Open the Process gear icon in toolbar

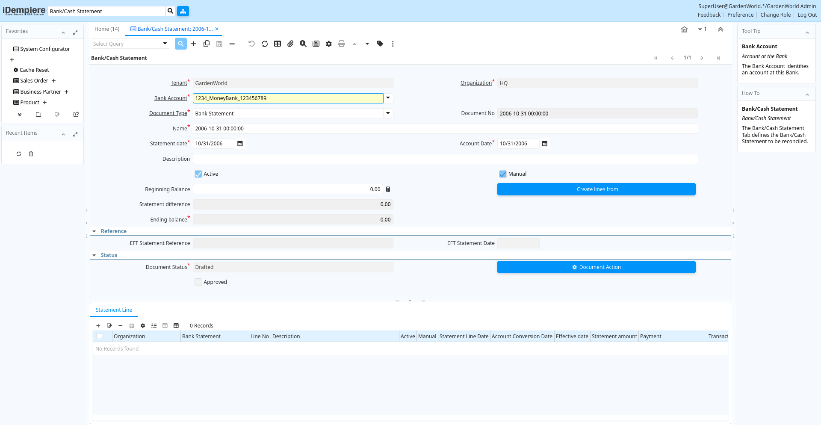(329, 44)
